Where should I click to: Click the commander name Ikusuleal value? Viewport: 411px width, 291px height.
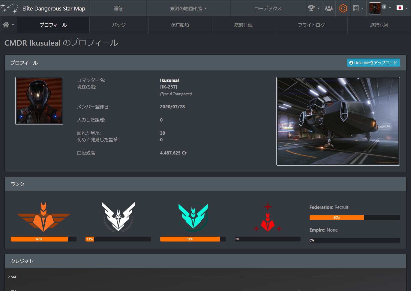(x=169, y=80)
